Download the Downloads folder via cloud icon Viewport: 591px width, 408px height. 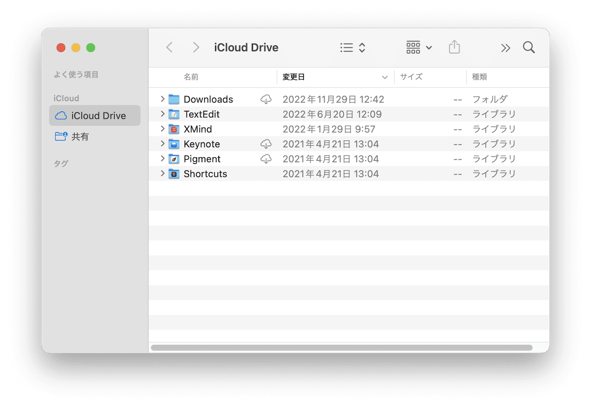pyautogui.click(x=266, y=99)
